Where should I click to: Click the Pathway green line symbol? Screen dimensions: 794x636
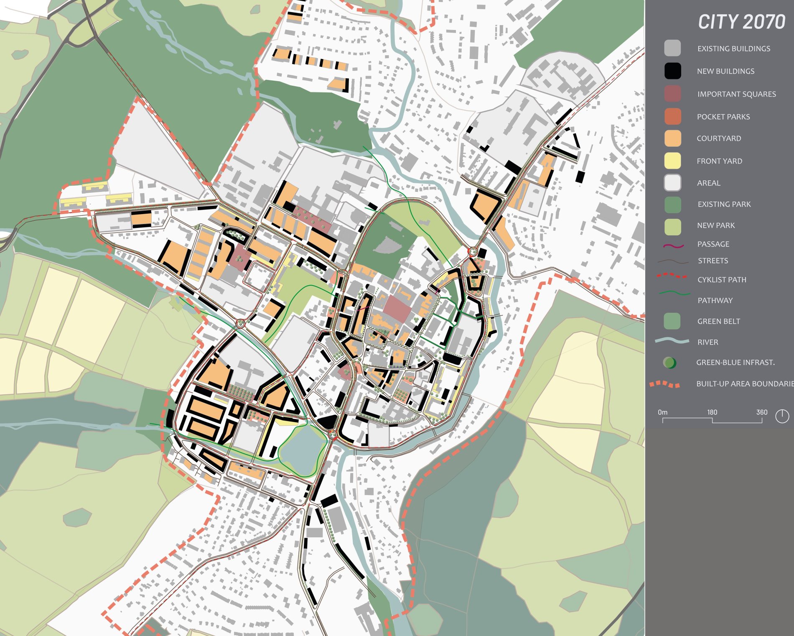674,293
